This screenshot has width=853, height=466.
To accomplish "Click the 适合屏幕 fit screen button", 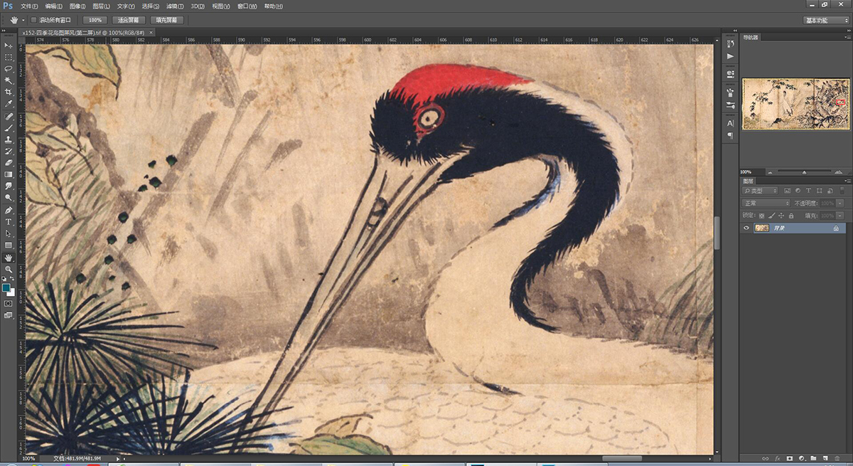I will click(x=129, y=20).
